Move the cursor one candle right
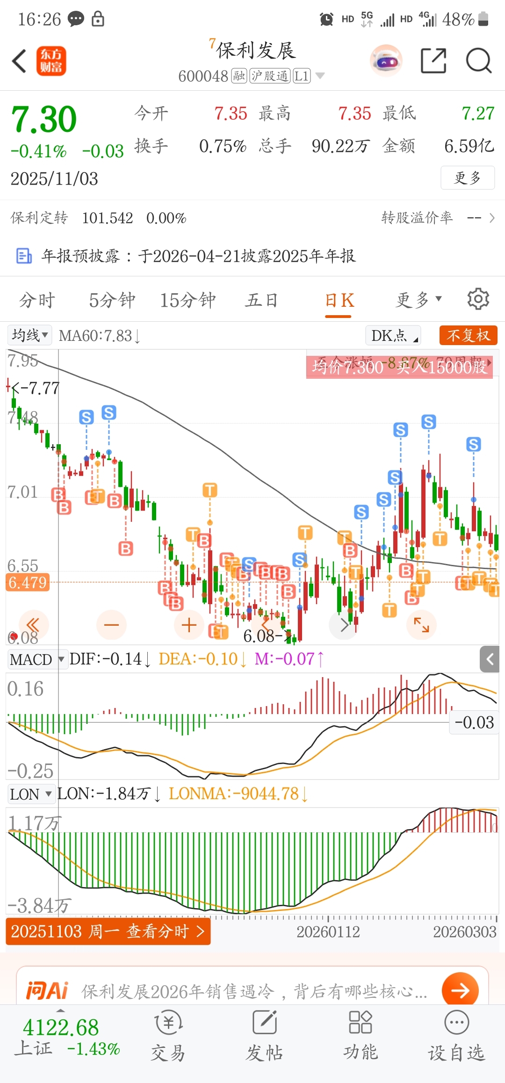Image resolution: width=505 pixels, height=1083 pixels. [x=344, y=625]
